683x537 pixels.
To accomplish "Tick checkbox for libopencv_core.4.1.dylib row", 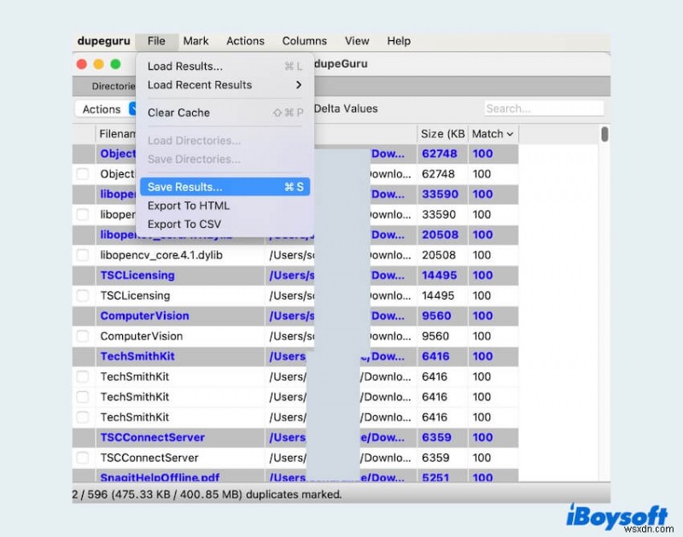I will 82,254.
